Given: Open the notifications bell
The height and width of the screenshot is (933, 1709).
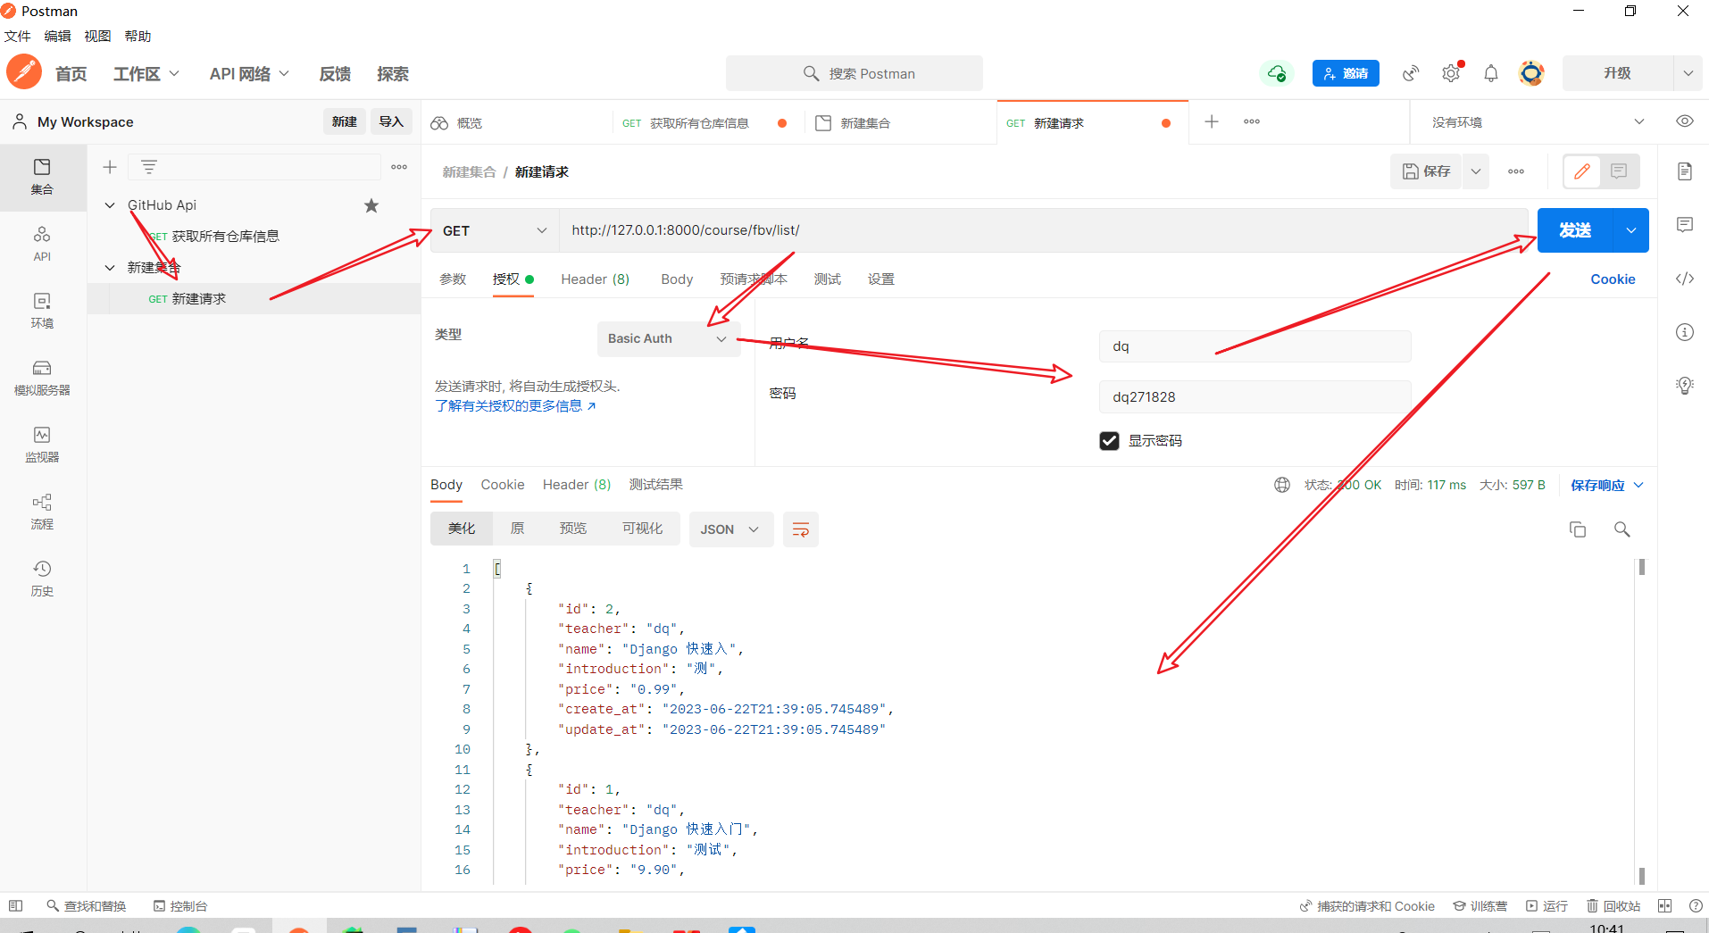Looking at the screenshot, I should (1491, 73).
